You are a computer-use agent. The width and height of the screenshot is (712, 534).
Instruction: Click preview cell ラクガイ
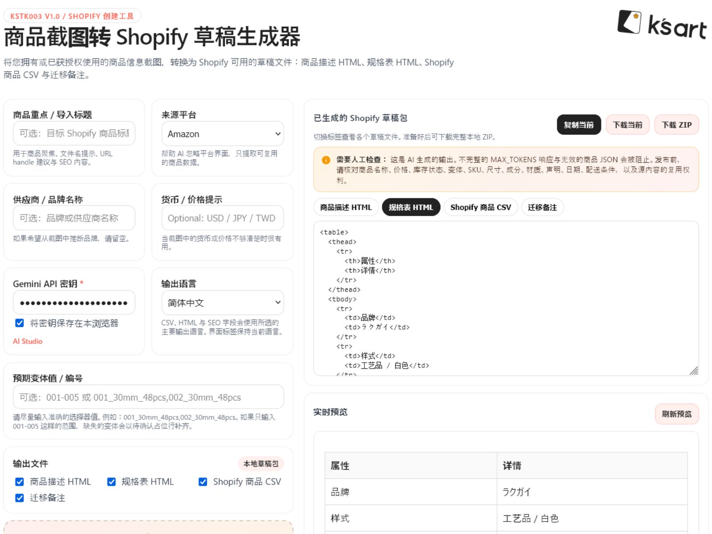click(592, 492)
